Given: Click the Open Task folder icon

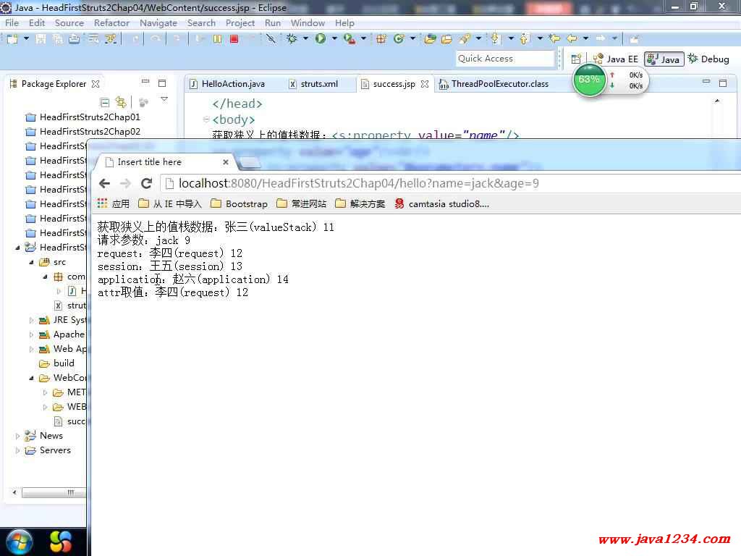Looking at the screenshot, I should tap(446, 39).
